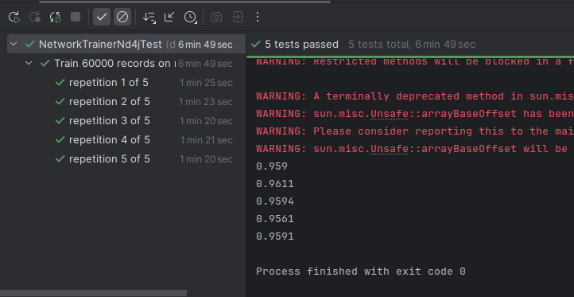Click the terminally deprecated method warning line
Image resolution: width=574 pixels, height=297 pixels.
[x=415, y=96]
